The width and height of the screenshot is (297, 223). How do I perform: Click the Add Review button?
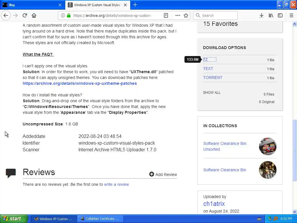(163, 174)
